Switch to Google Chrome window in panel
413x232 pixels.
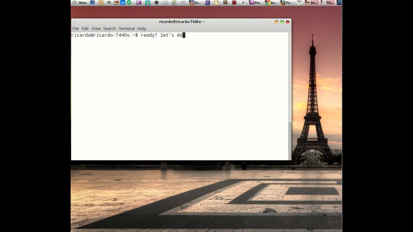coord(271,3)
